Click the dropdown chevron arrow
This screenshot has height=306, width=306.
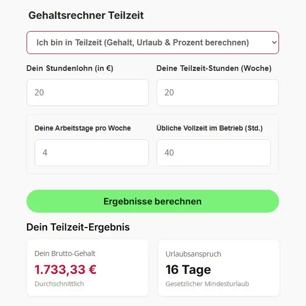(274, 43)
